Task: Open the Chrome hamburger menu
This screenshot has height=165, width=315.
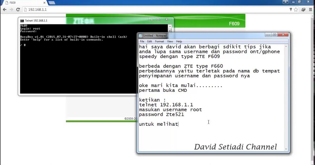Action: [x=311, y=9]
